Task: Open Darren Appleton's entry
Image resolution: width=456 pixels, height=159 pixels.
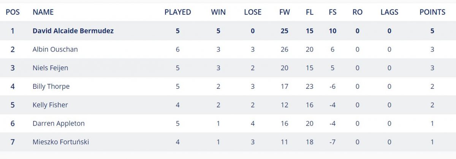Action: point(59,123)
